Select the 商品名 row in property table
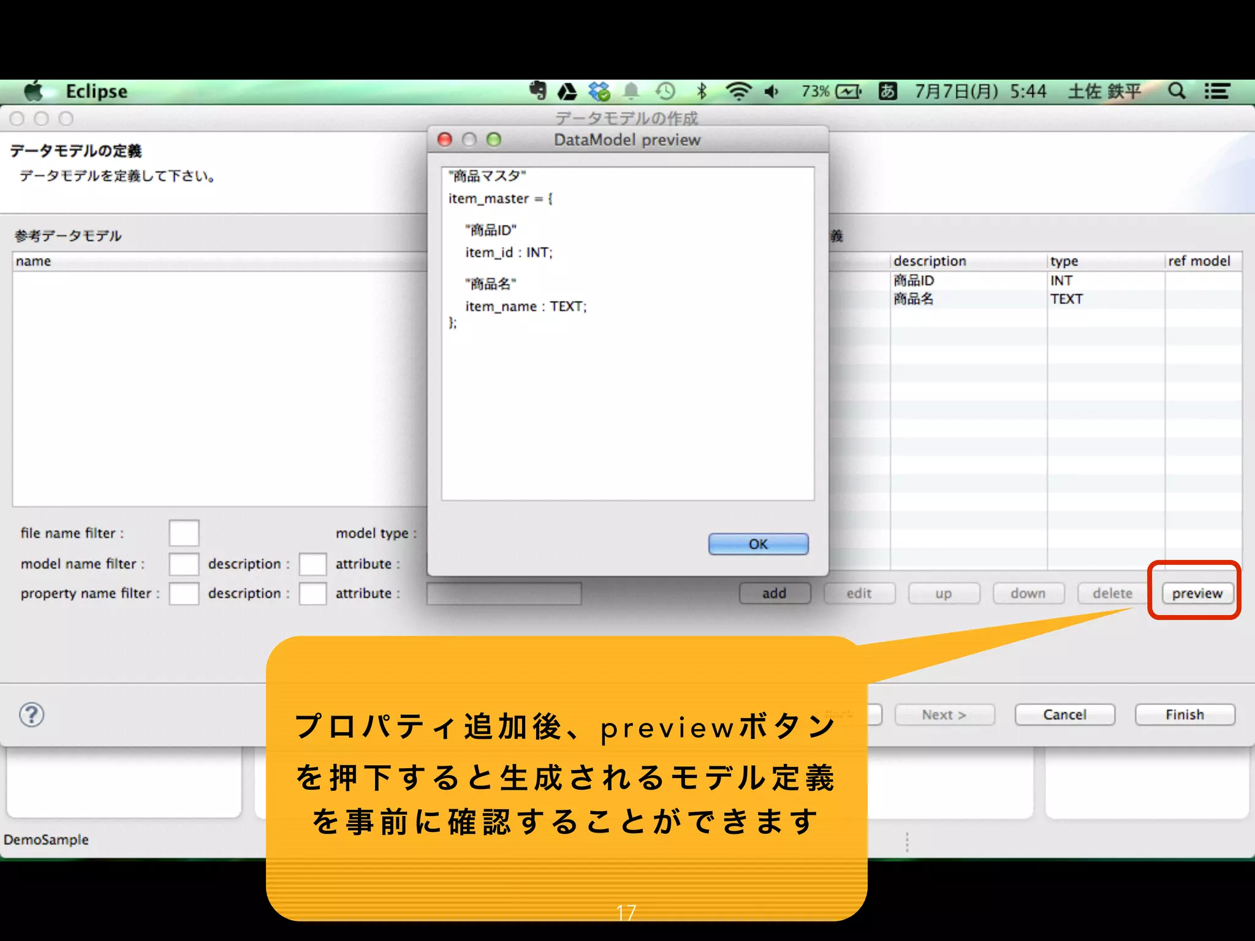 pyautogui.click(x=1036, y=299)
